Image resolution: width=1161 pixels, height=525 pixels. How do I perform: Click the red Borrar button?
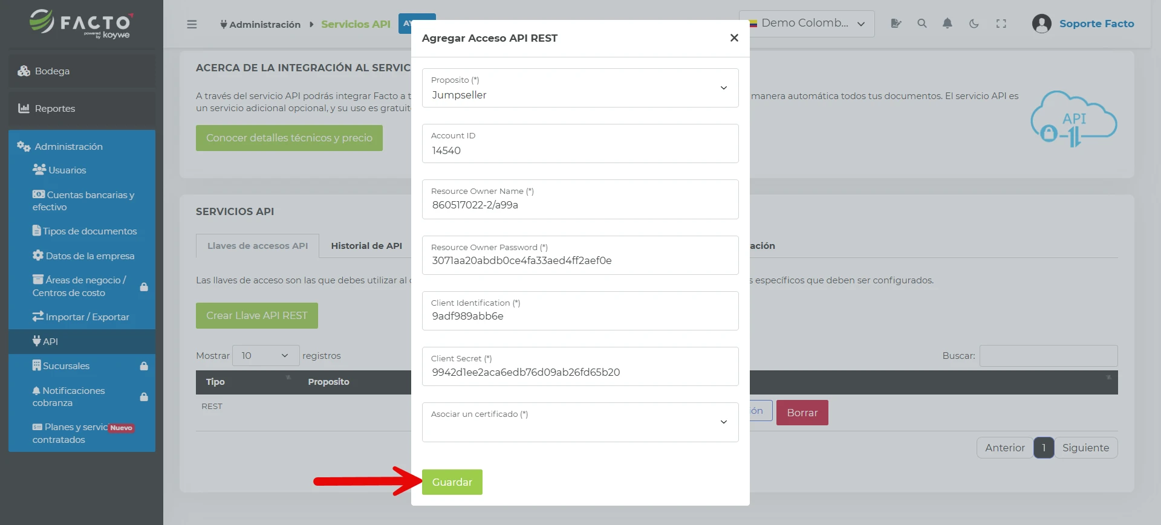coord(802,413)
